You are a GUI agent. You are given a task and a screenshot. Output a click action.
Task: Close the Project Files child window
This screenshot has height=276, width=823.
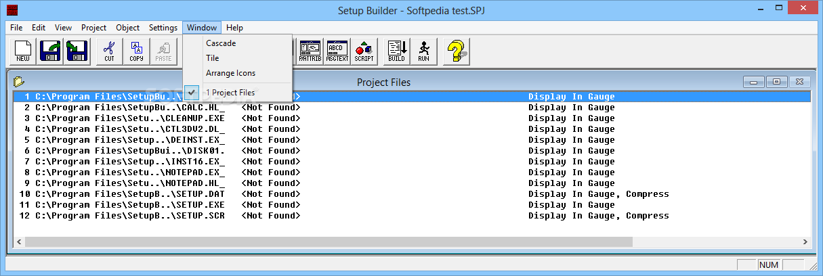(x=799, y=82)
